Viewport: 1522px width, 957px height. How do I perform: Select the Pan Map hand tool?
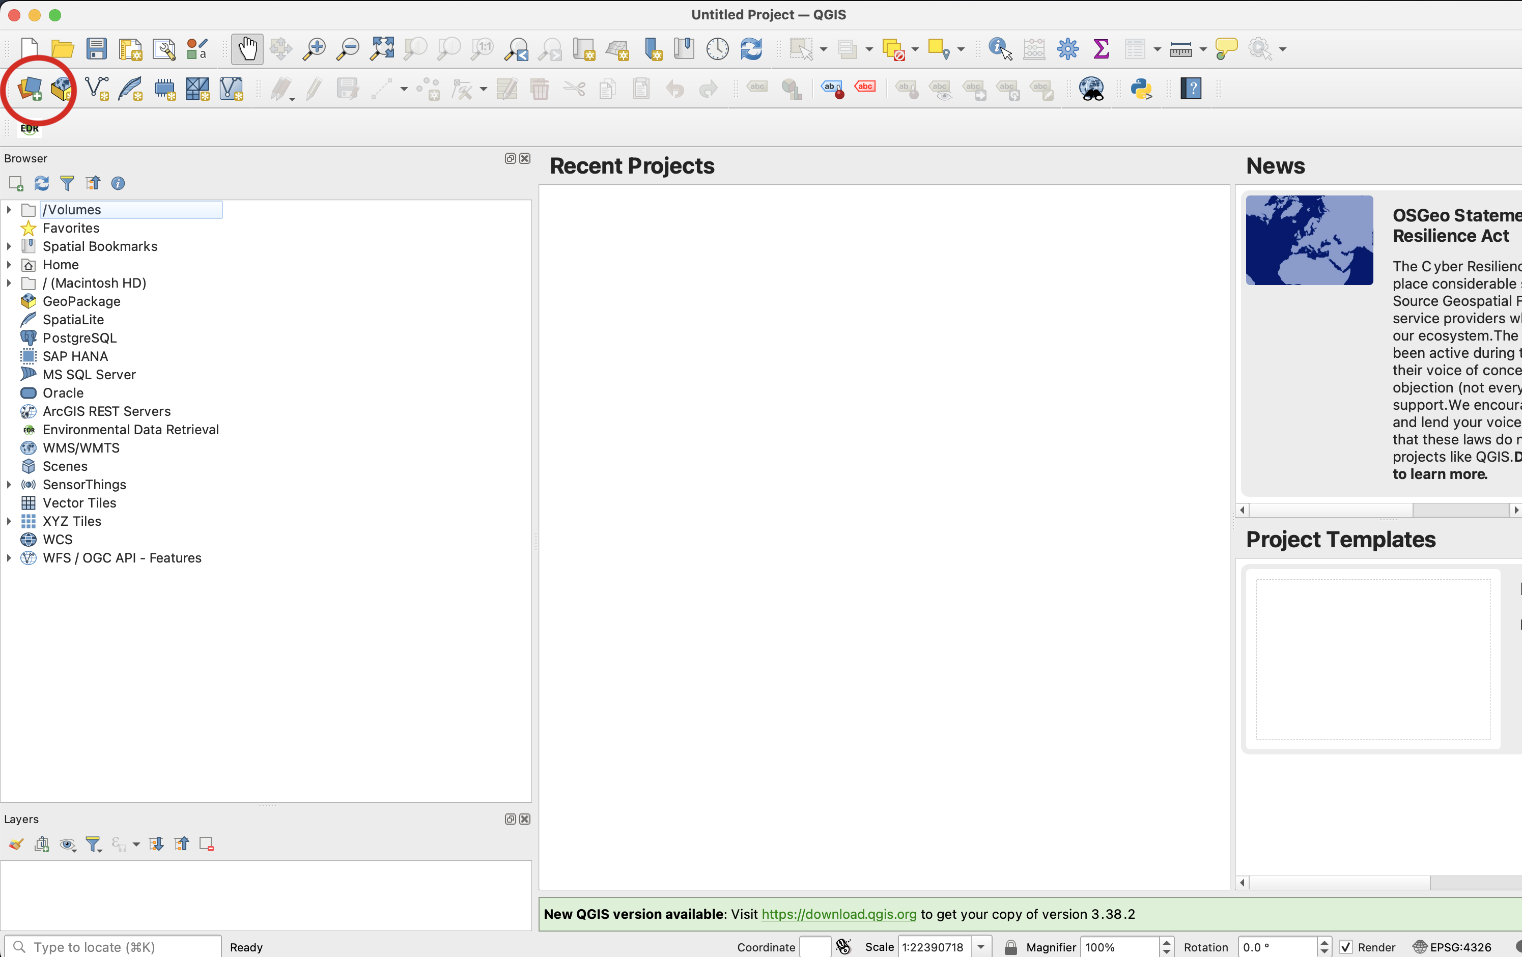tap(247, 49)
